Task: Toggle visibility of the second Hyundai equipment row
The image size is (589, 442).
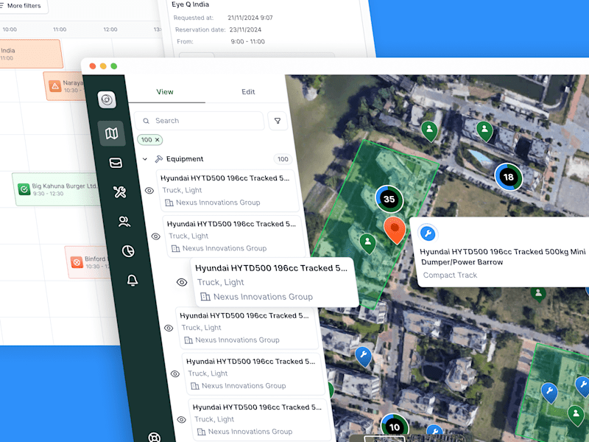Action: pyautogui.click(x=155, y=236)
